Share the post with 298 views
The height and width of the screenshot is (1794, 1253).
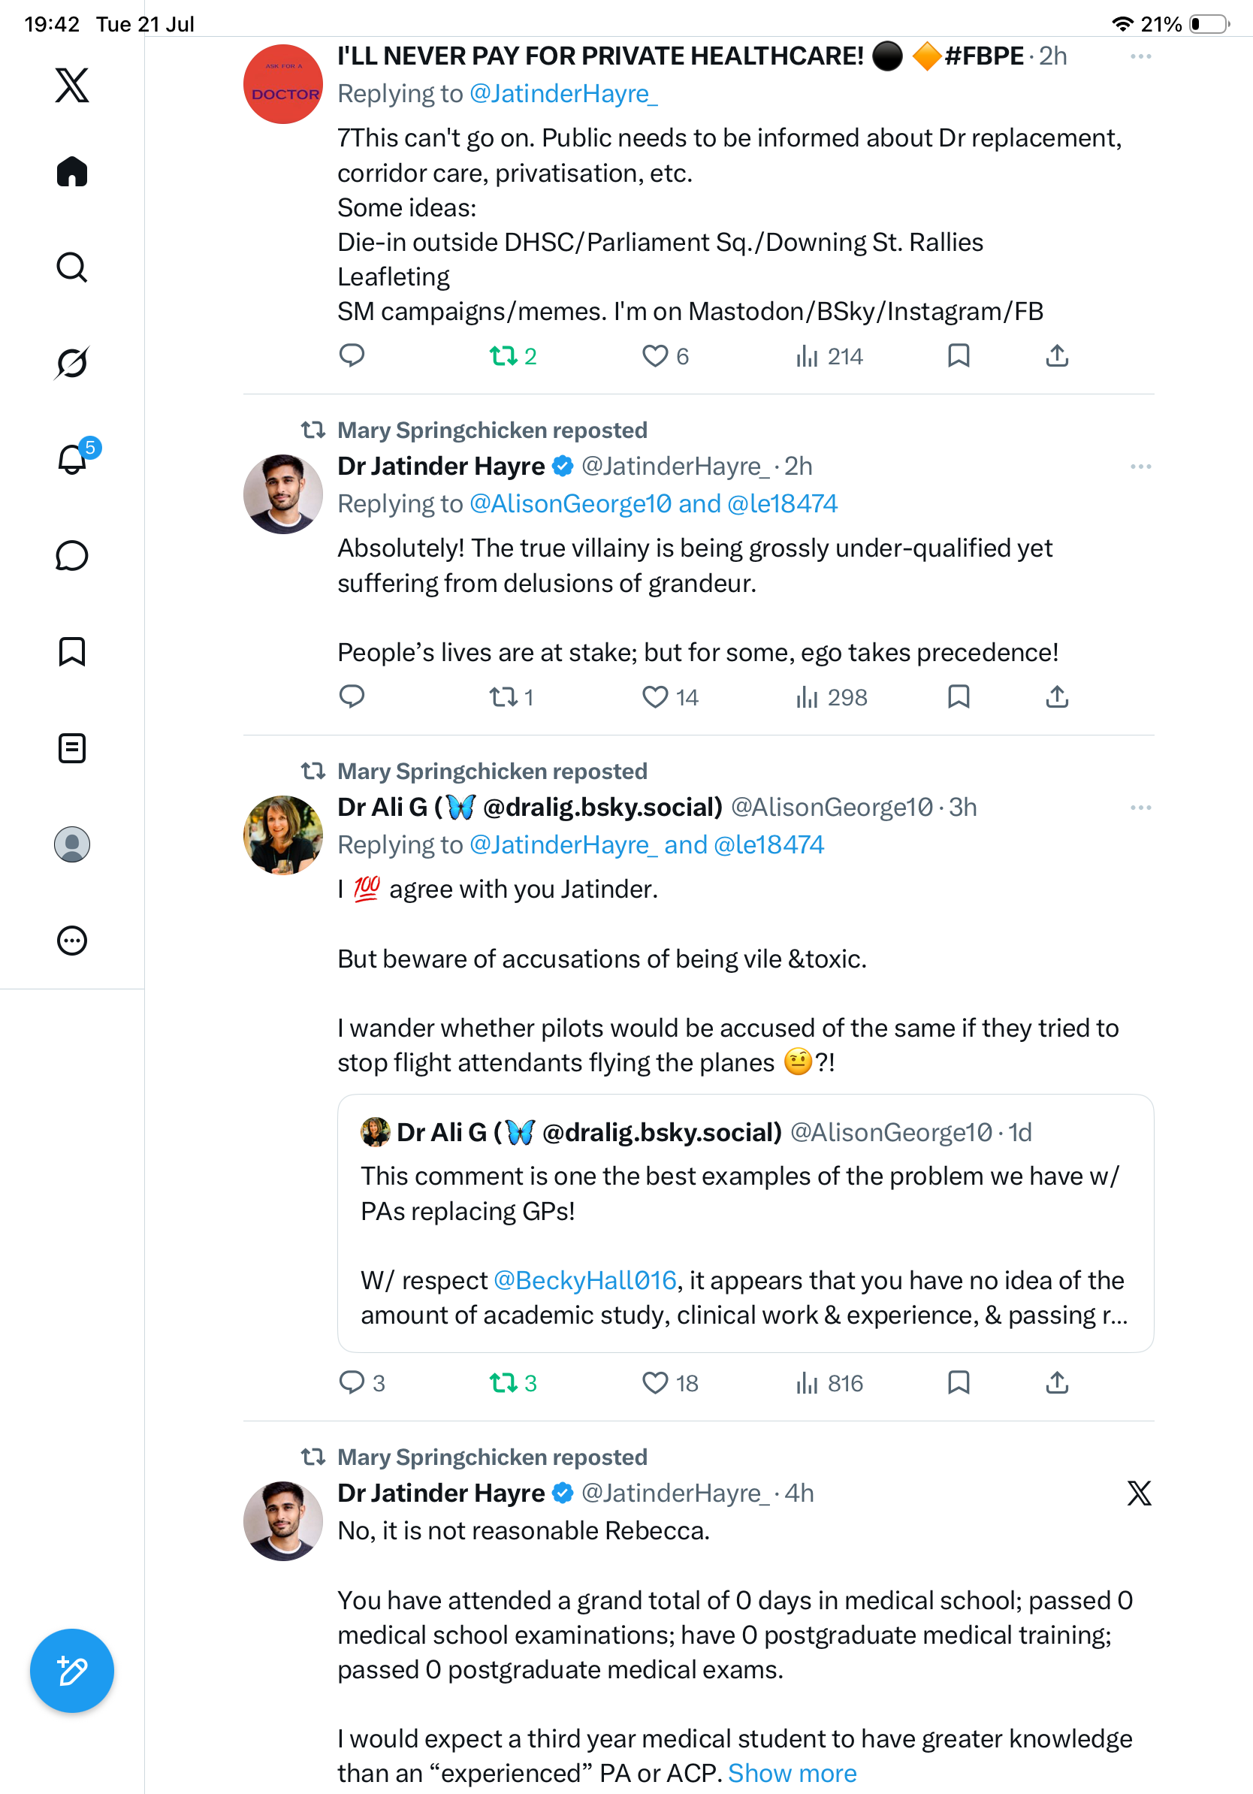coord(1057,697)
